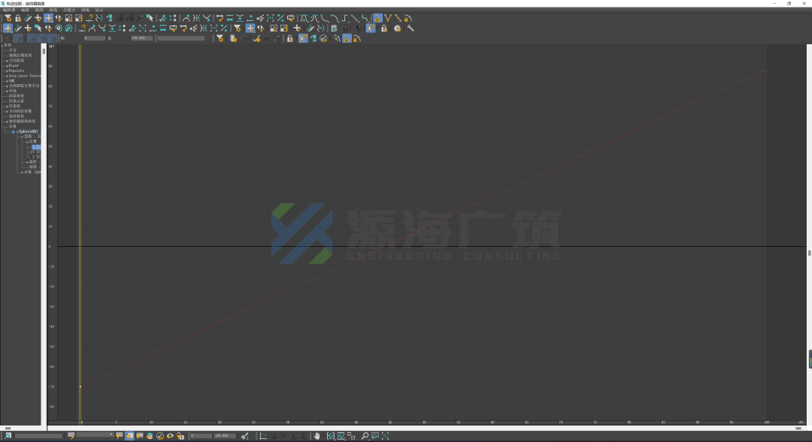Collapse the 位置 node under 变换
Viewport: 812px width, 442px height.
pyautogui.click(x=27, y=142)
